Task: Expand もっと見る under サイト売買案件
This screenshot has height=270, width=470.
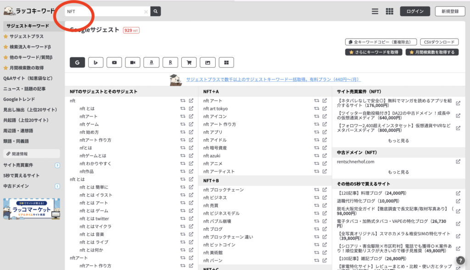Action: [x=398, y=141]
